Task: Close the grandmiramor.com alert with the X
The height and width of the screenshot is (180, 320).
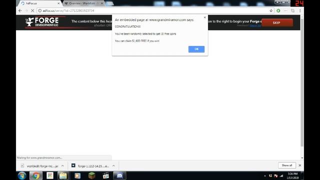Action: (204, 17)
